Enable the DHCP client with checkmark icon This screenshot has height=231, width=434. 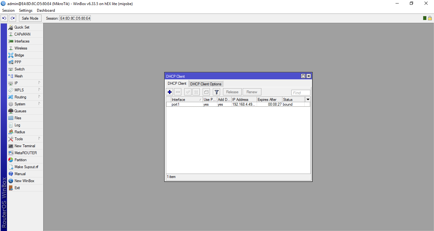[188, 92]
